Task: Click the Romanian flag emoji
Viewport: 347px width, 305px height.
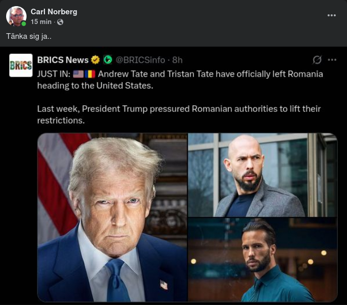Action: pos(91,74)
